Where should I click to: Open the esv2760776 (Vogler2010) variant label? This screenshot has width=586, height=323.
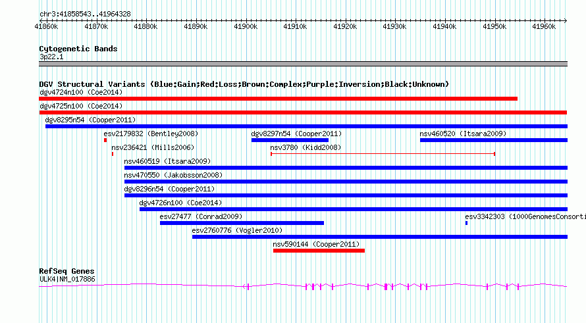(237, 230)
